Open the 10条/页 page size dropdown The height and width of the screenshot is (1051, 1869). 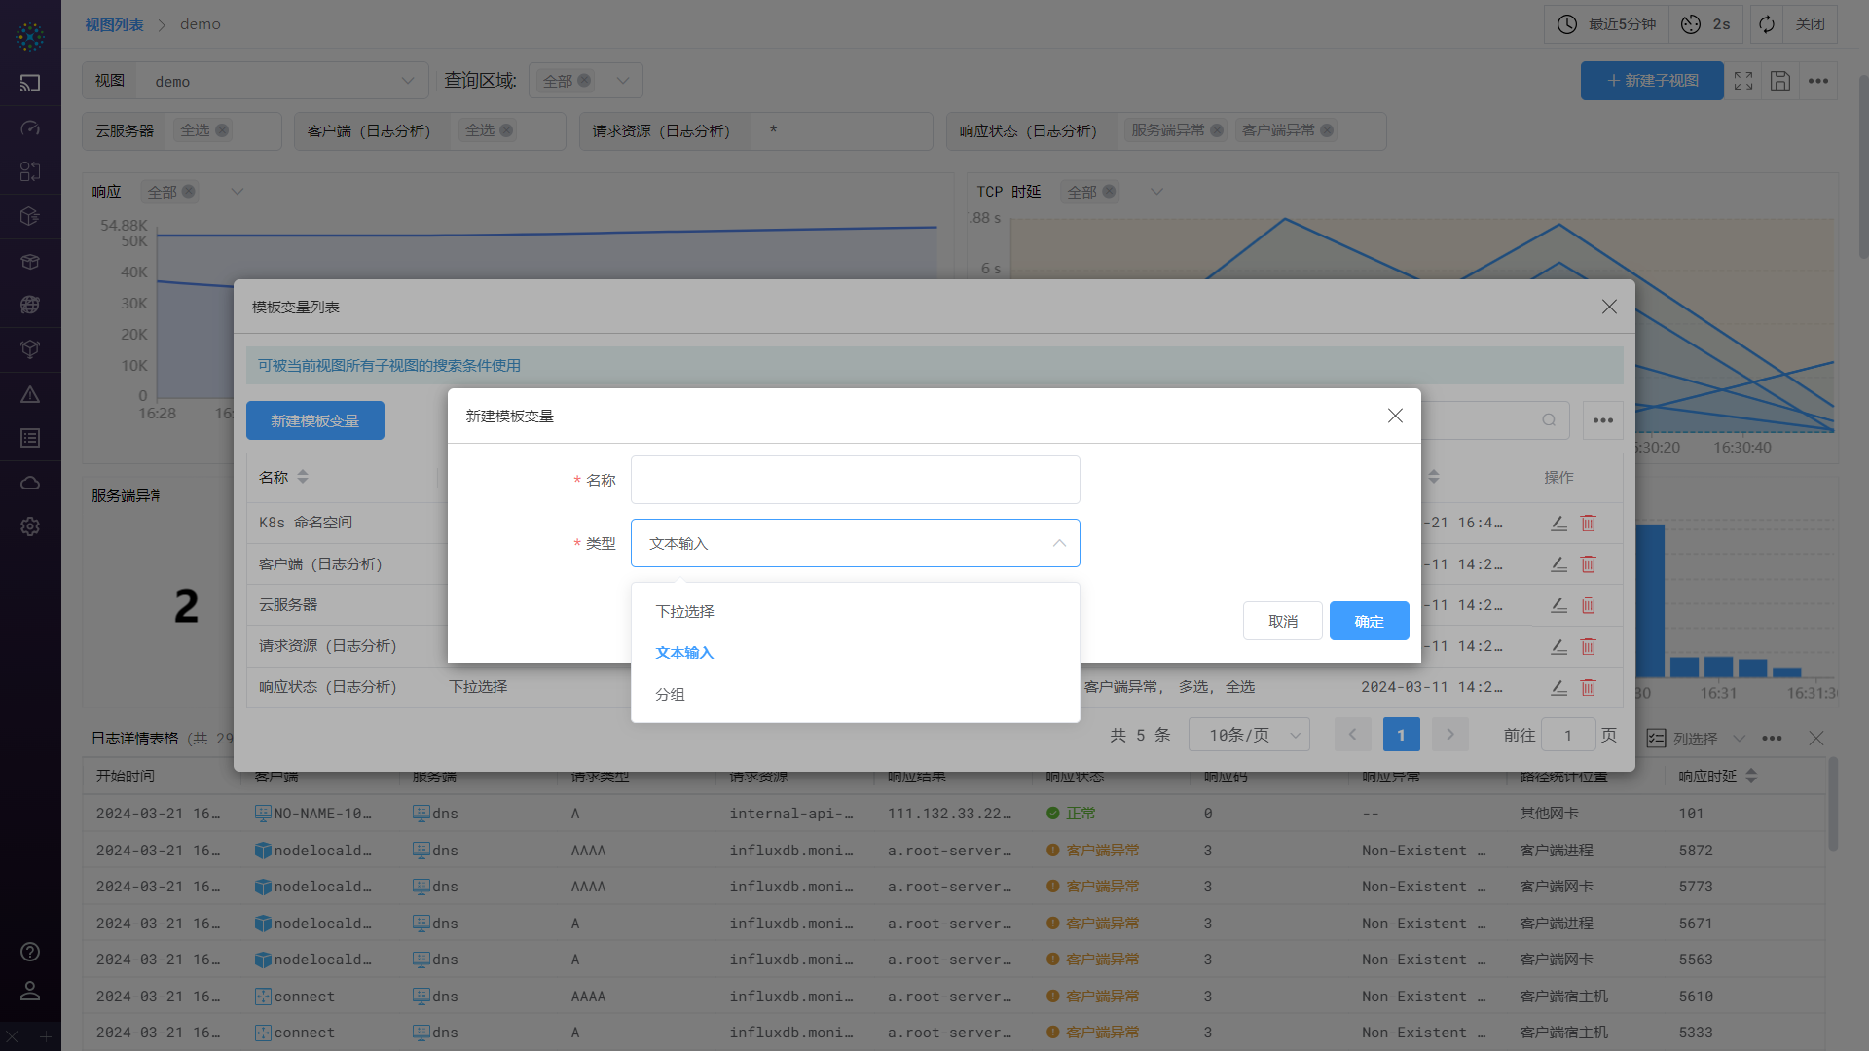click(x=1249, y=735)
